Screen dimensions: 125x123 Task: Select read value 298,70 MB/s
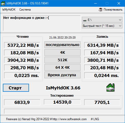tap(22, 68)
